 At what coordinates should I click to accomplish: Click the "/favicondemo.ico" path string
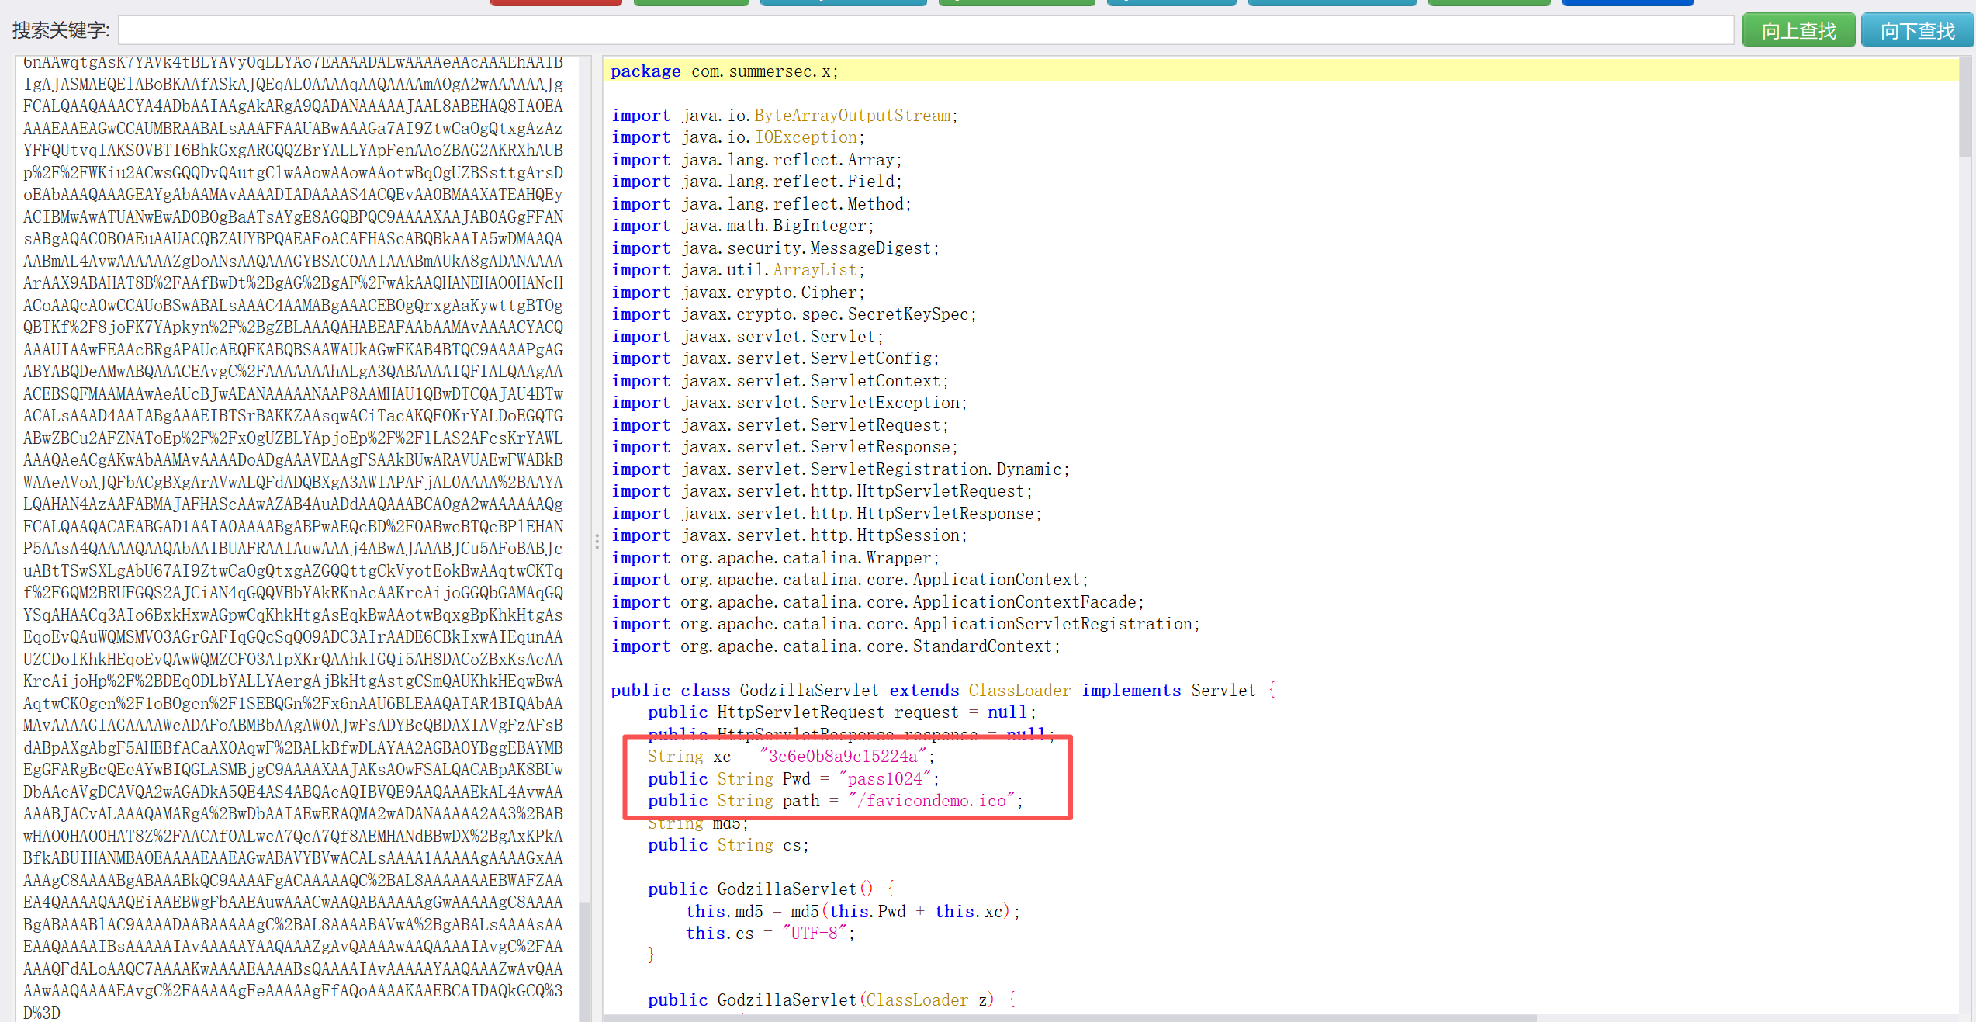pyautogui.click(x=935, y=800)
